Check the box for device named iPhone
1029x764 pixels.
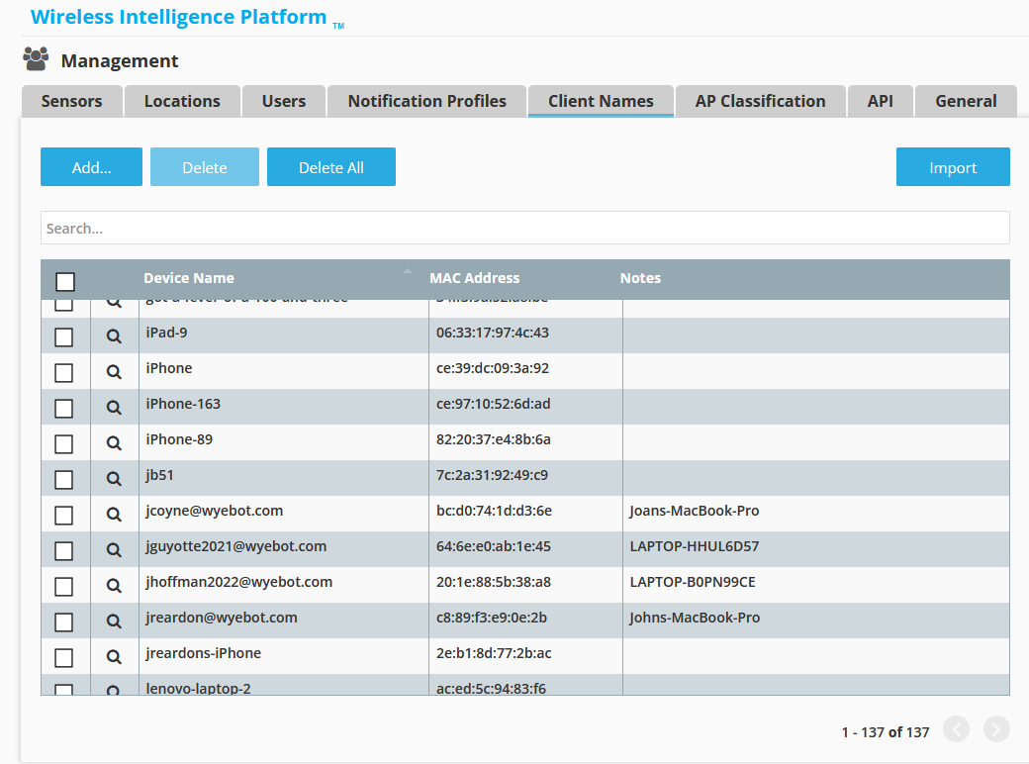tap(63, 373)
